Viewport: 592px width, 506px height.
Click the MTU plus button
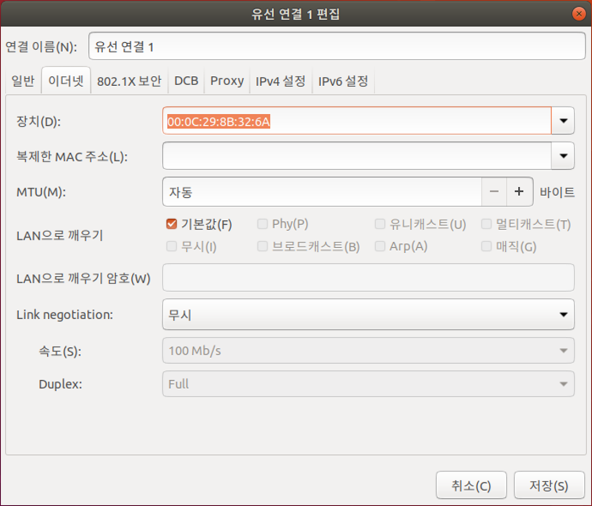click(x=519, y=192)
